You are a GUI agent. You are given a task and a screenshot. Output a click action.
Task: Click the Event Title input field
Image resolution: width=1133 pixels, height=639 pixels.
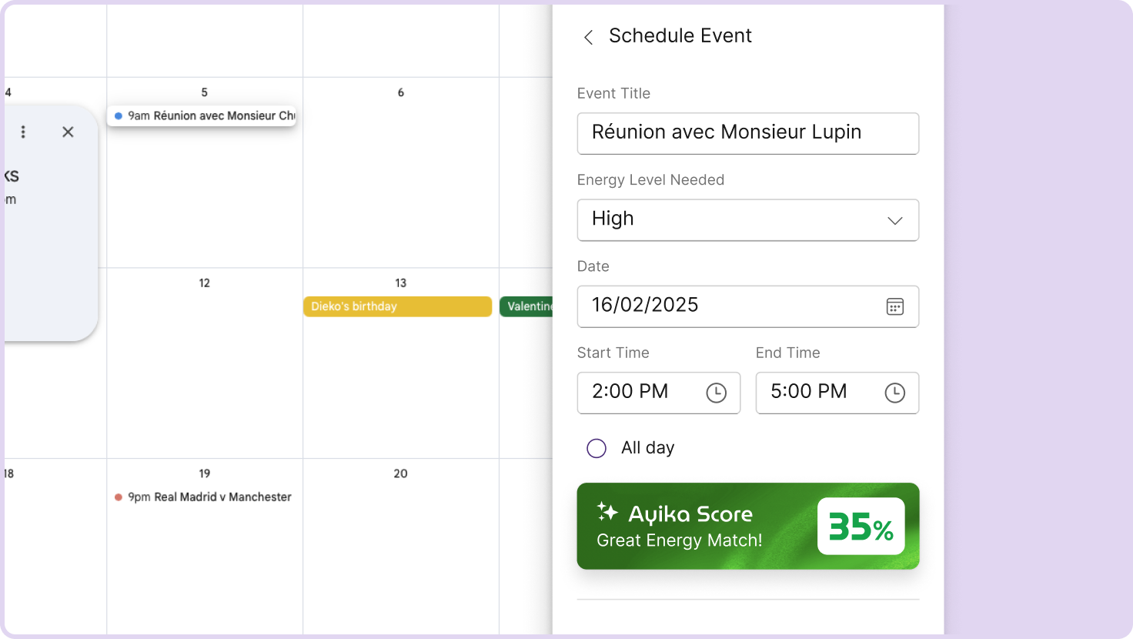tap(747, 133)
